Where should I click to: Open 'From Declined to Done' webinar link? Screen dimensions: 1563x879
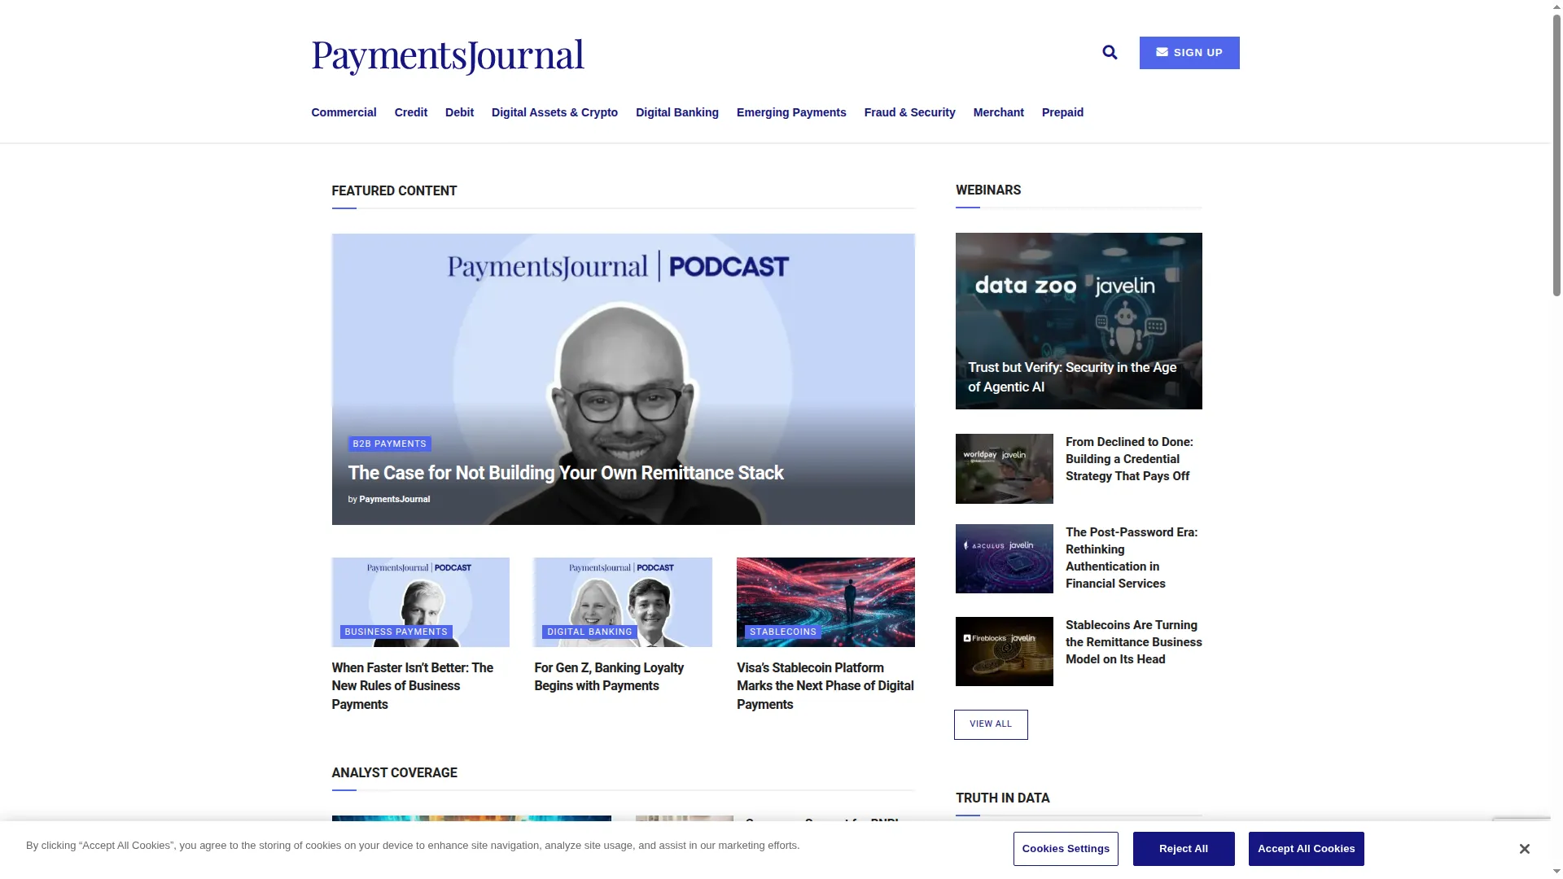[x=1130, y=459]
